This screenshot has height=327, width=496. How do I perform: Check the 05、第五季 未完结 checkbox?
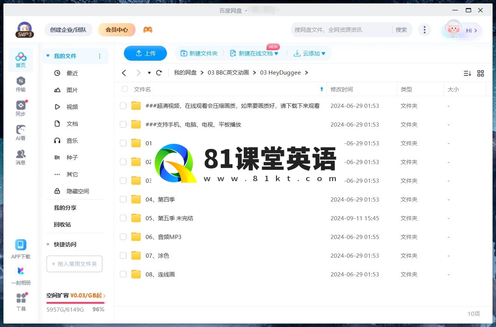click(123, 218)
